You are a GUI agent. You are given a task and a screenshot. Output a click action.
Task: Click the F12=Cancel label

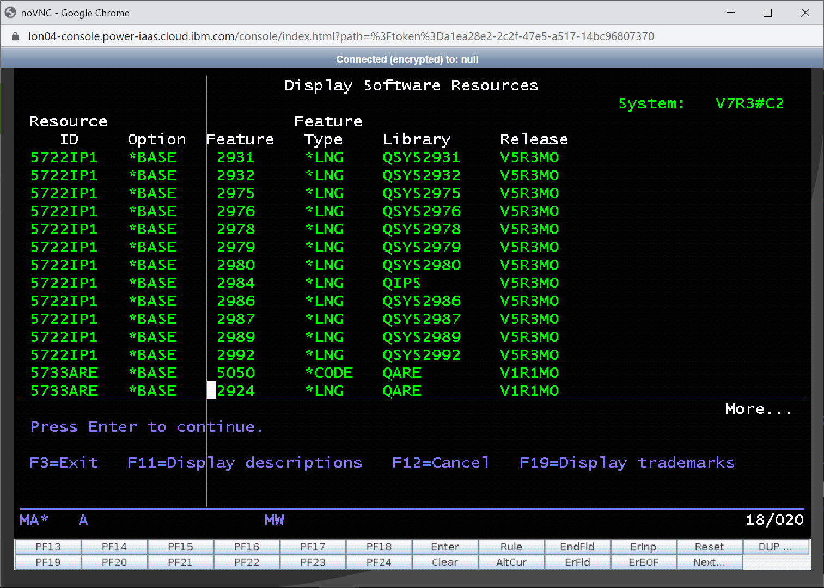[441, 463]
